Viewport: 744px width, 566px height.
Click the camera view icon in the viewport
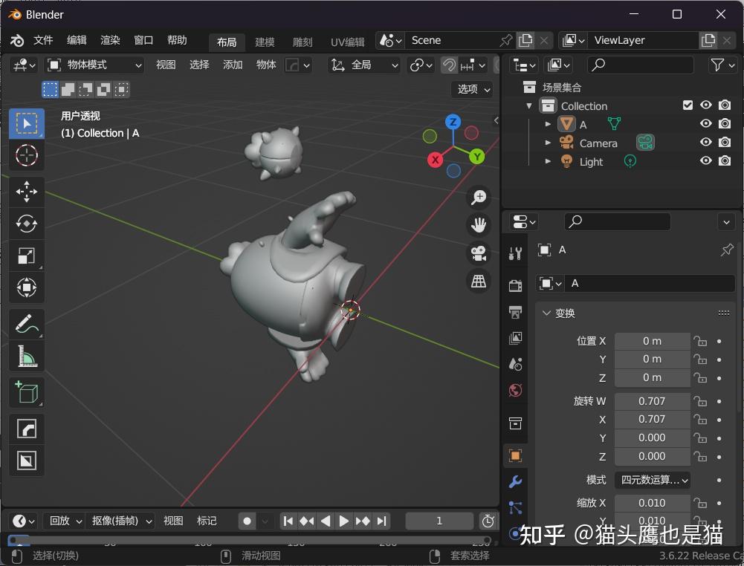(478, 253)
